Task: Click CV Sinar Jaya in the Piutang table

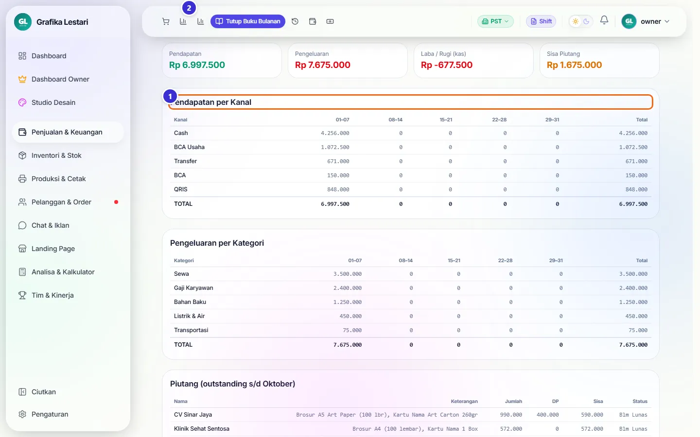Action: (193, 415)
